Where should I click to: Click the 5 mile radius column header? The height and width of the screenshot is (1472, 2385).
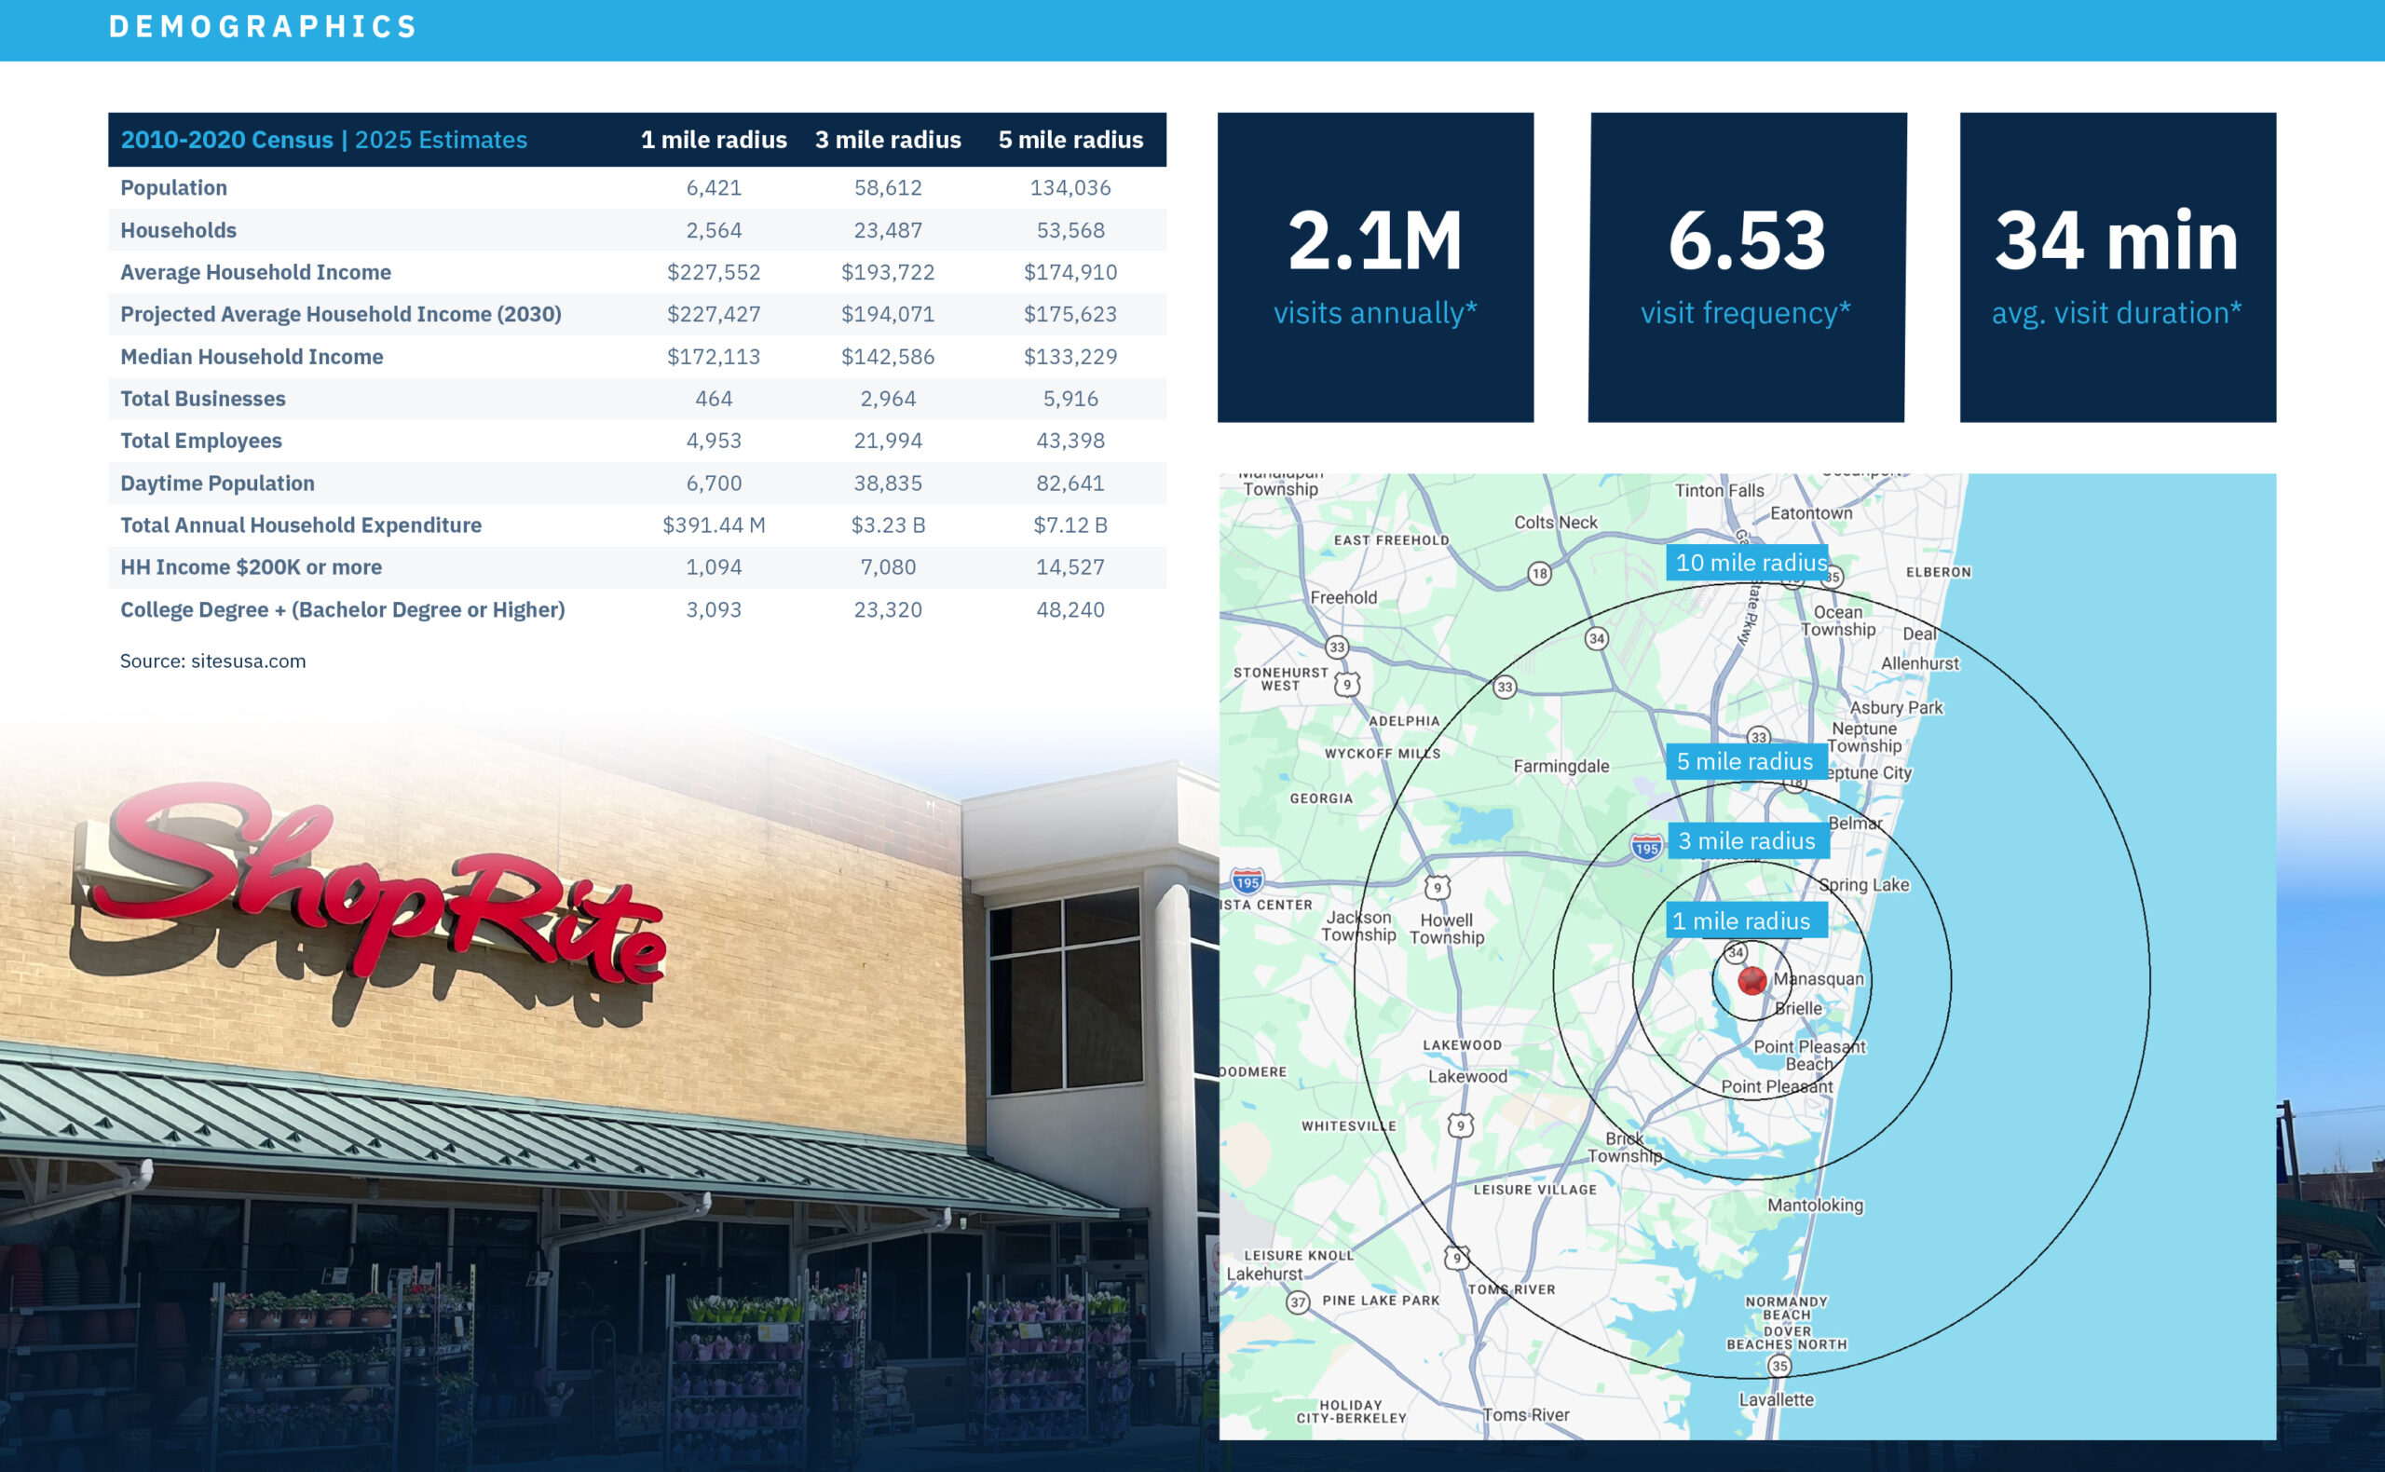point(1070,140)
